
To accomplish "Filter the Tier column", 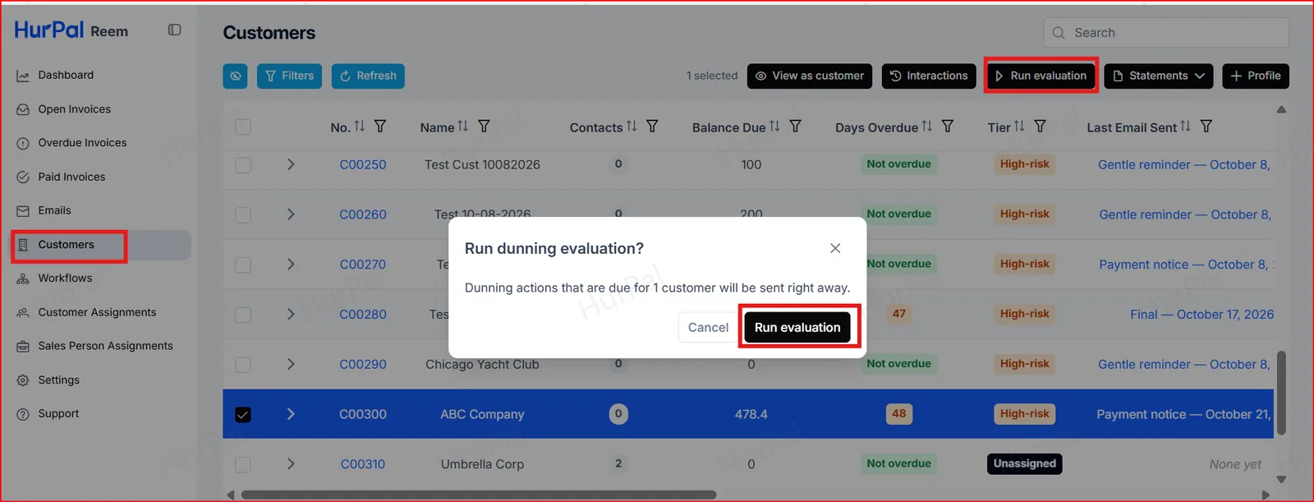I will [1040, 127].
